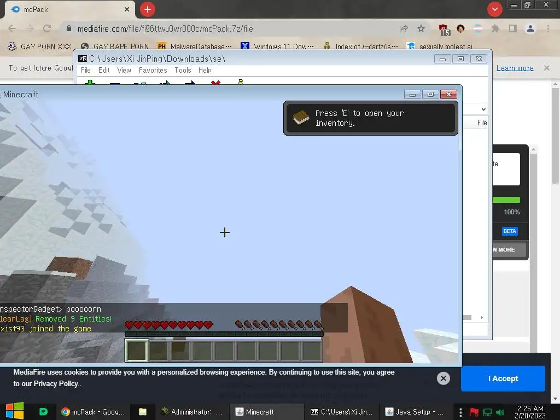Viewport: 560px width, 420px height.
Task: Open the network tray icon
Action: 487,412
